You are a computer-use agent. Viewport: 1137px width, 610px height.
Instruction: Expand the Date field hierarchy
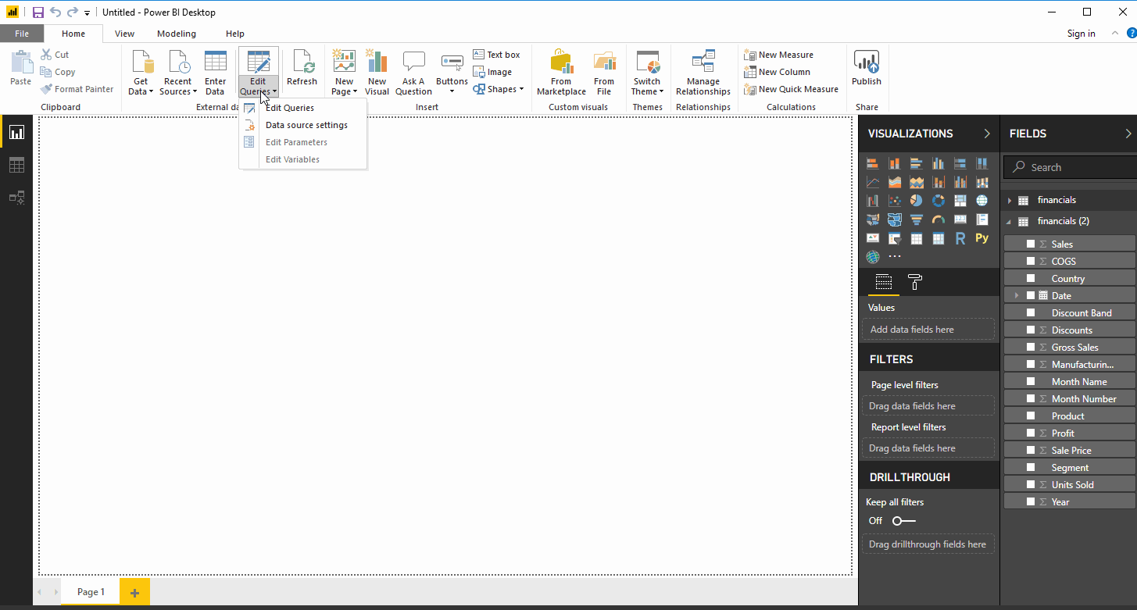click(x=1017, y=296)
